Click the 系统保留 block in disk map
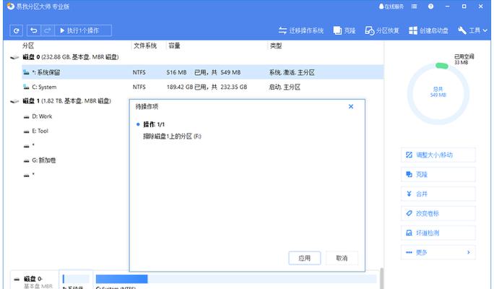The width and height of the screenshot is (494, 289). 76,279
